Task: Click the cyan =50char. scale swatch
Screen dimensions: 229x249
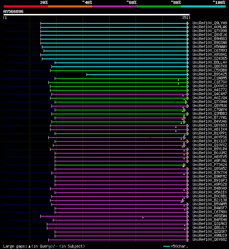Action: point(166,246)
